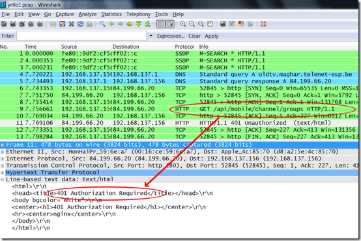The image size is (361, 241).
Task: Open the File menu
Action: point(5,14)
